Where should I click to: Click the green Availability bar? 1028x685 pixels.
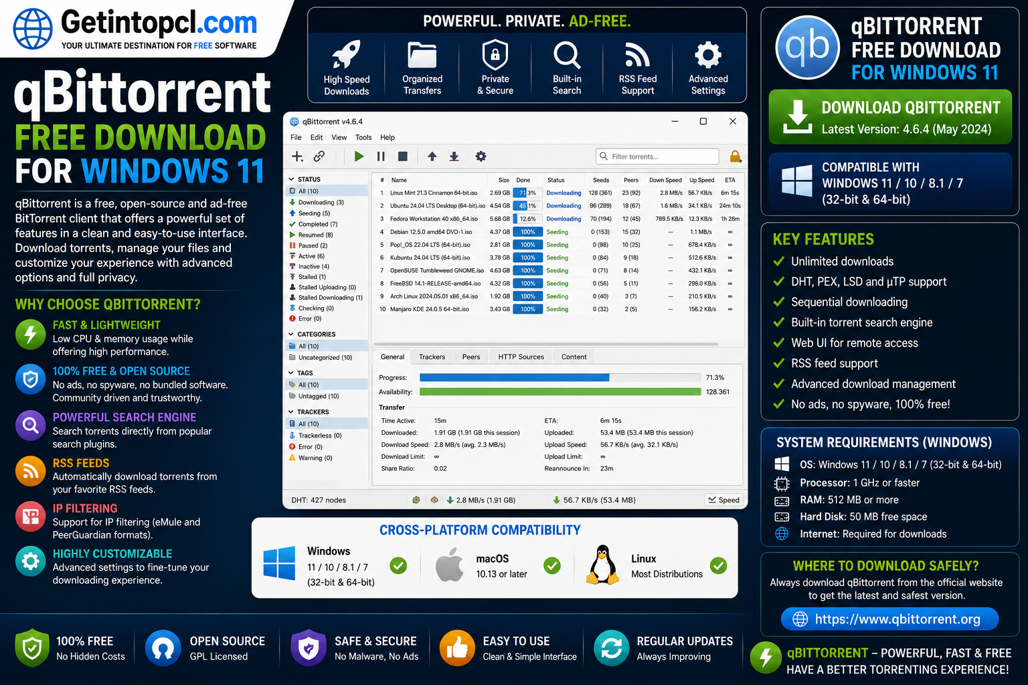tap(561, 392)
